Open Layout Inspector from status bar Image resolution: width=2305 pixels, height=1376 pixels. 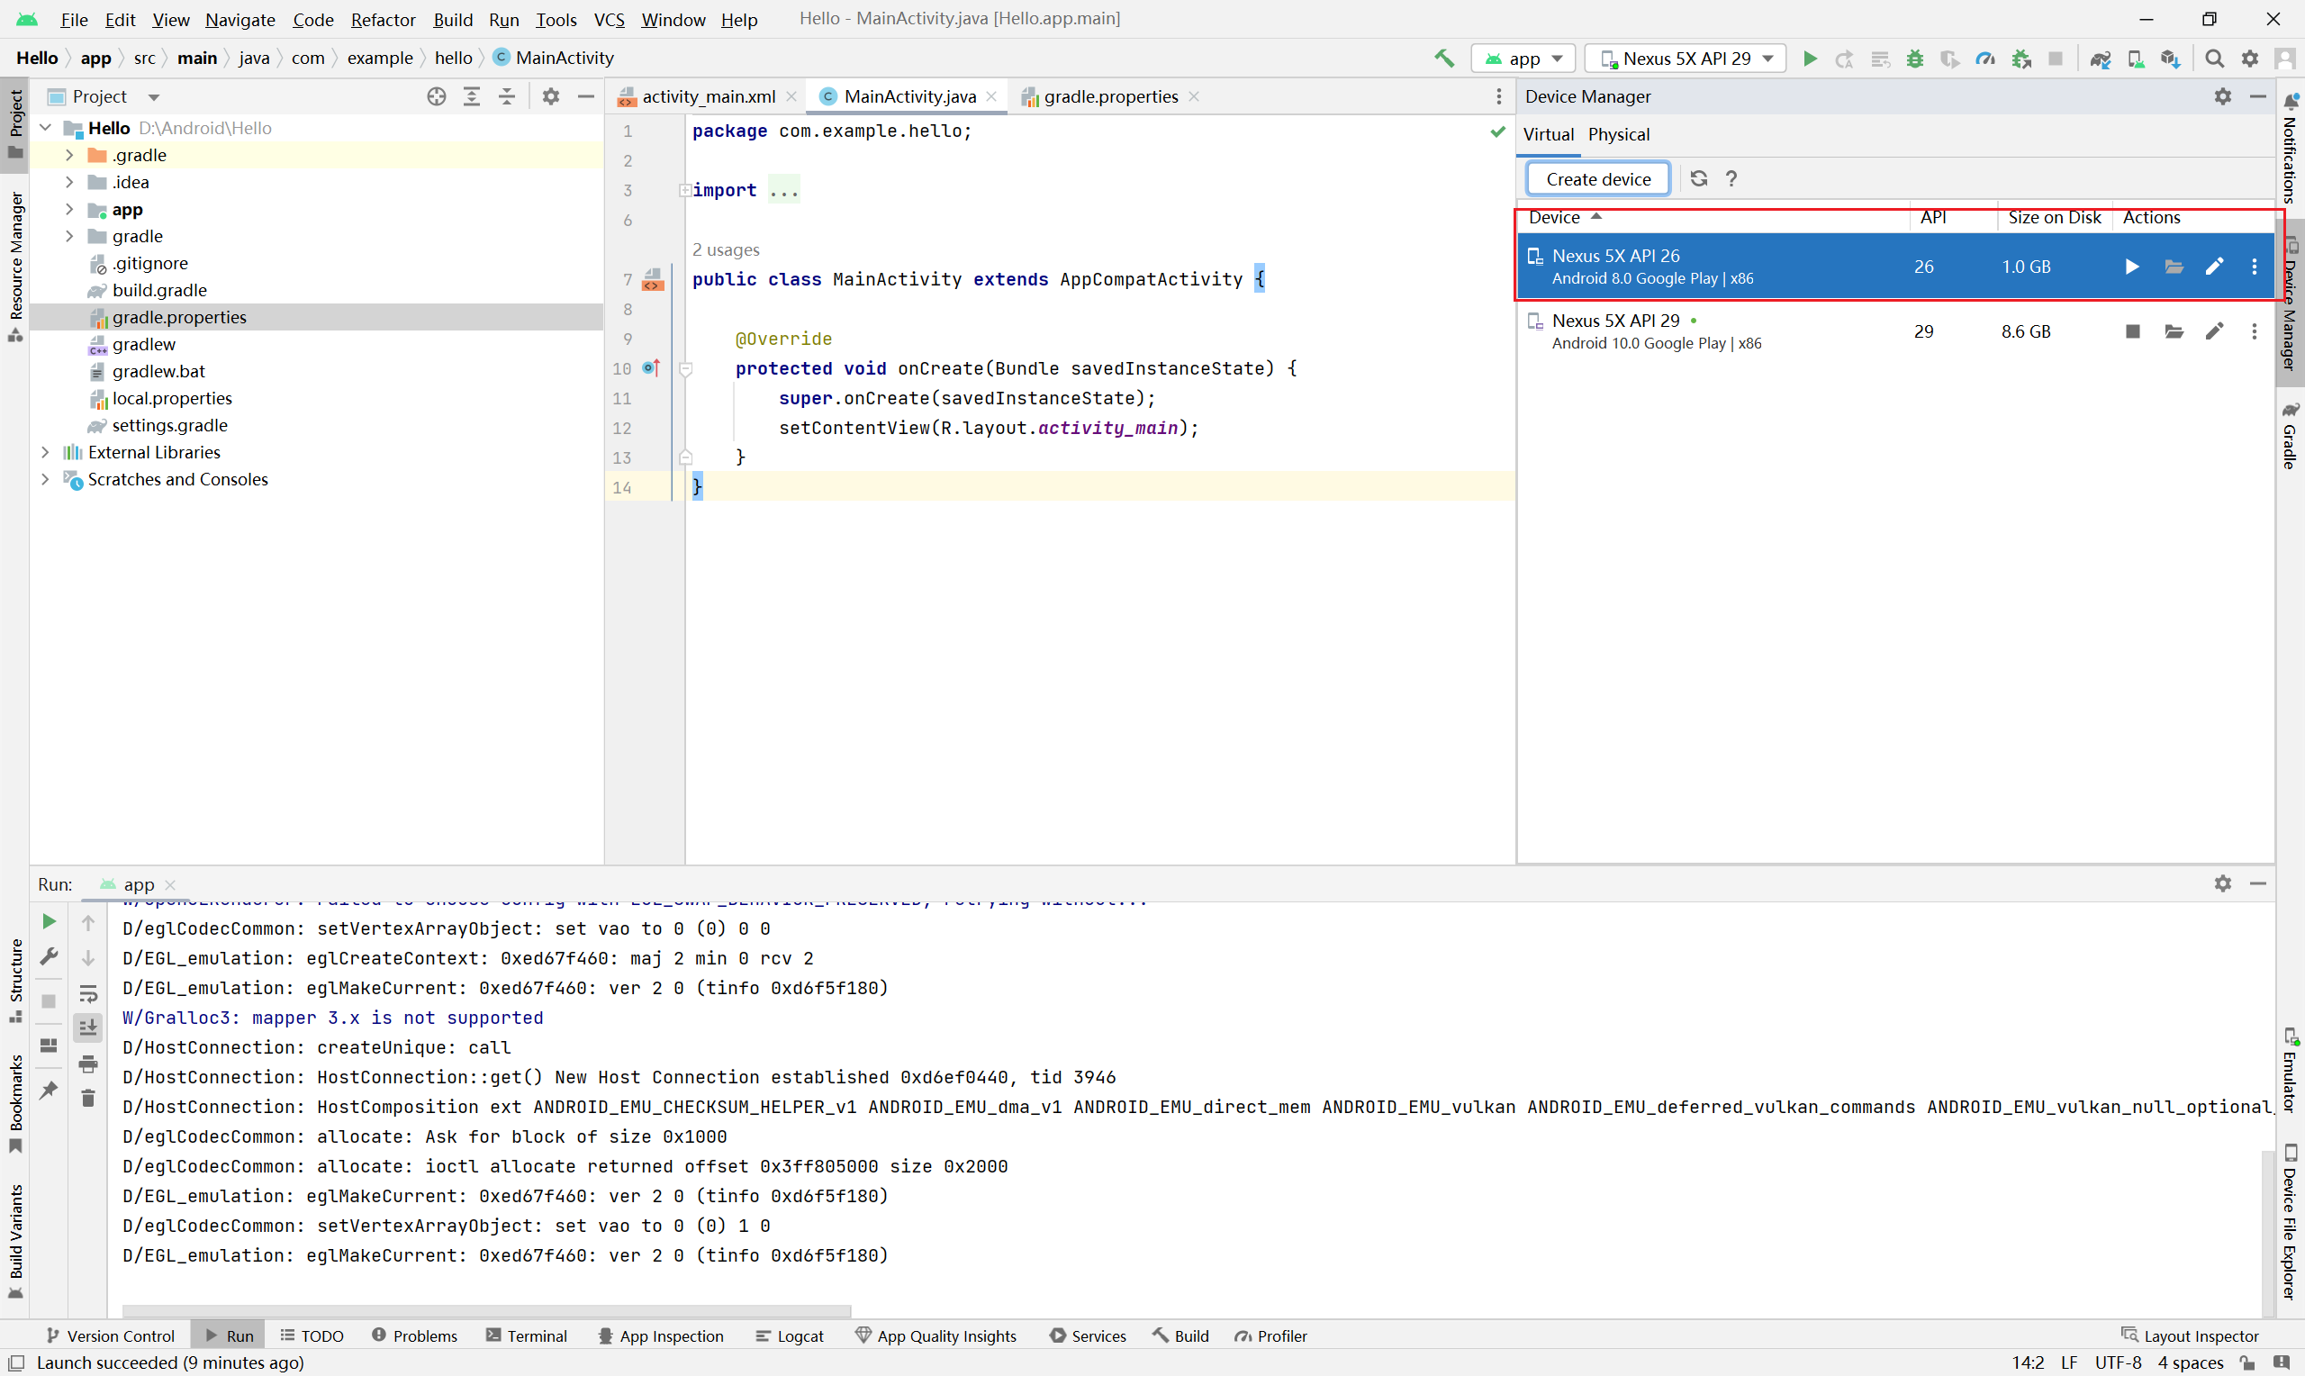point(2190,1335)
